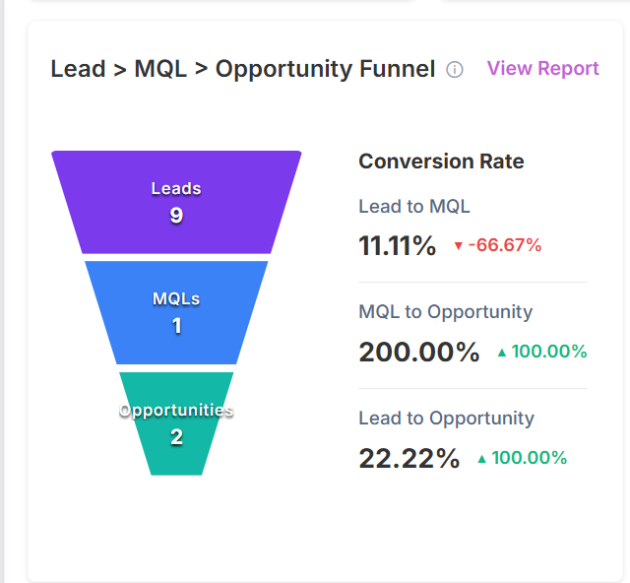Click the 22.22% Lead to Opportunity value

coord(409,458)
